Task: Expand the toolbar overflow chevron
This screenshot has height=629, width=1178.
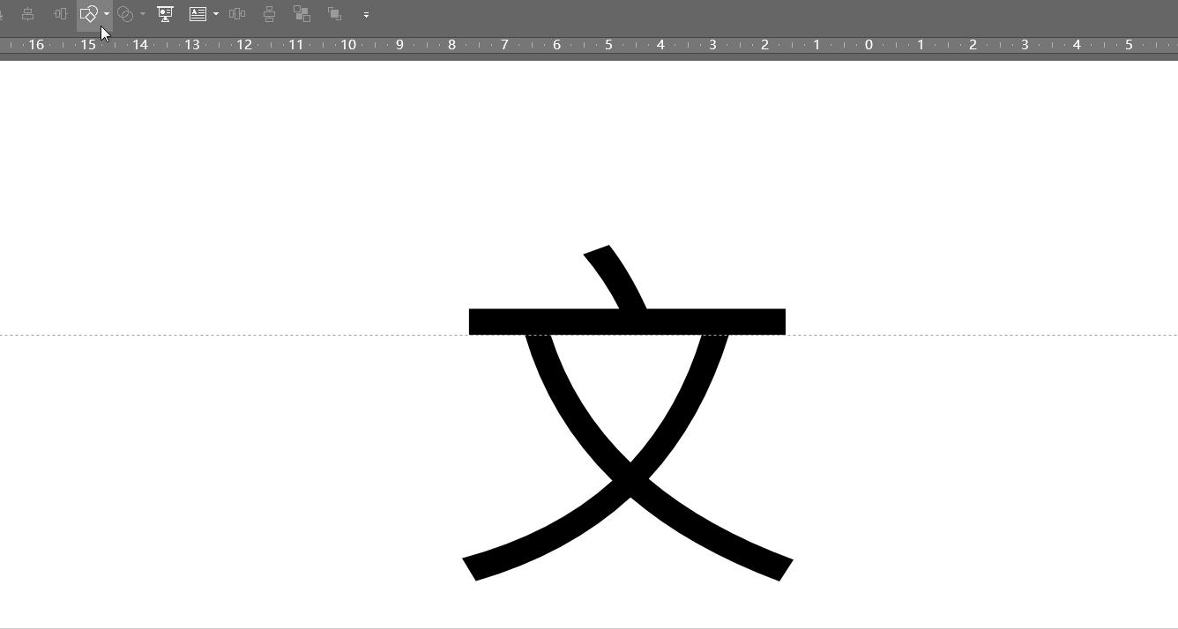Action: click(x=367, y=14)
